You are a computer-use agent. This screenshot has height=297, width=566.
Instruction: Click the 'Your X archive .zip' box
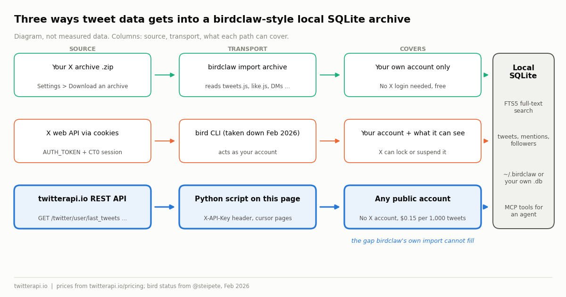[x=83, y=75]
